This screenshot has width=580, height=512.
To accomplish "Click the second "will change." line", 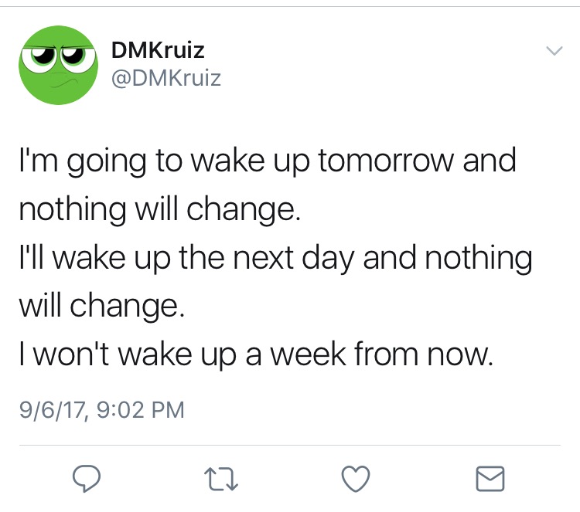I will pos(101,307).
